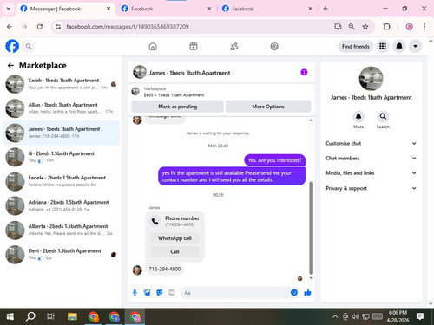
Task: Open the Chrome three-dot menu
Action: pyautogui.click(x=424, y=27)
